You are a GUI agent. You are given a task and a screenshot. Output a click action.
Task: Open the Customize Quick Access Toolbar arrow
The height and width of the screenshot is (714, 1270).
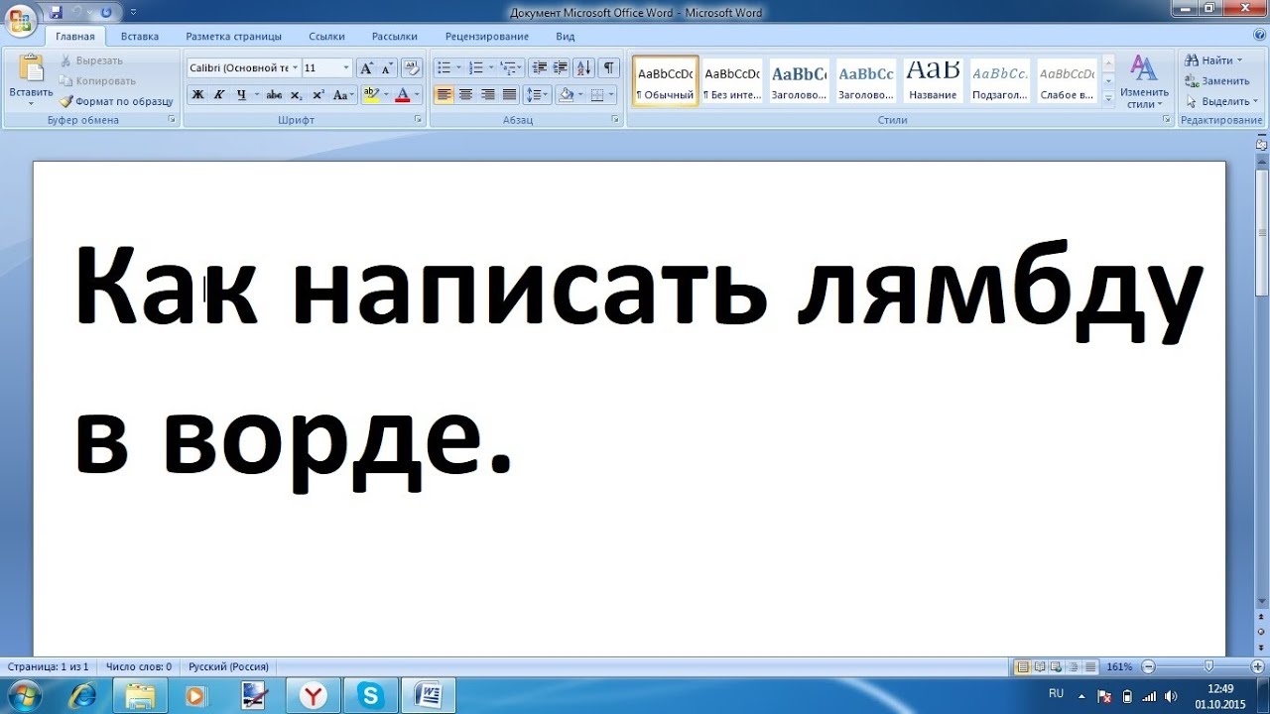point(134,12)
